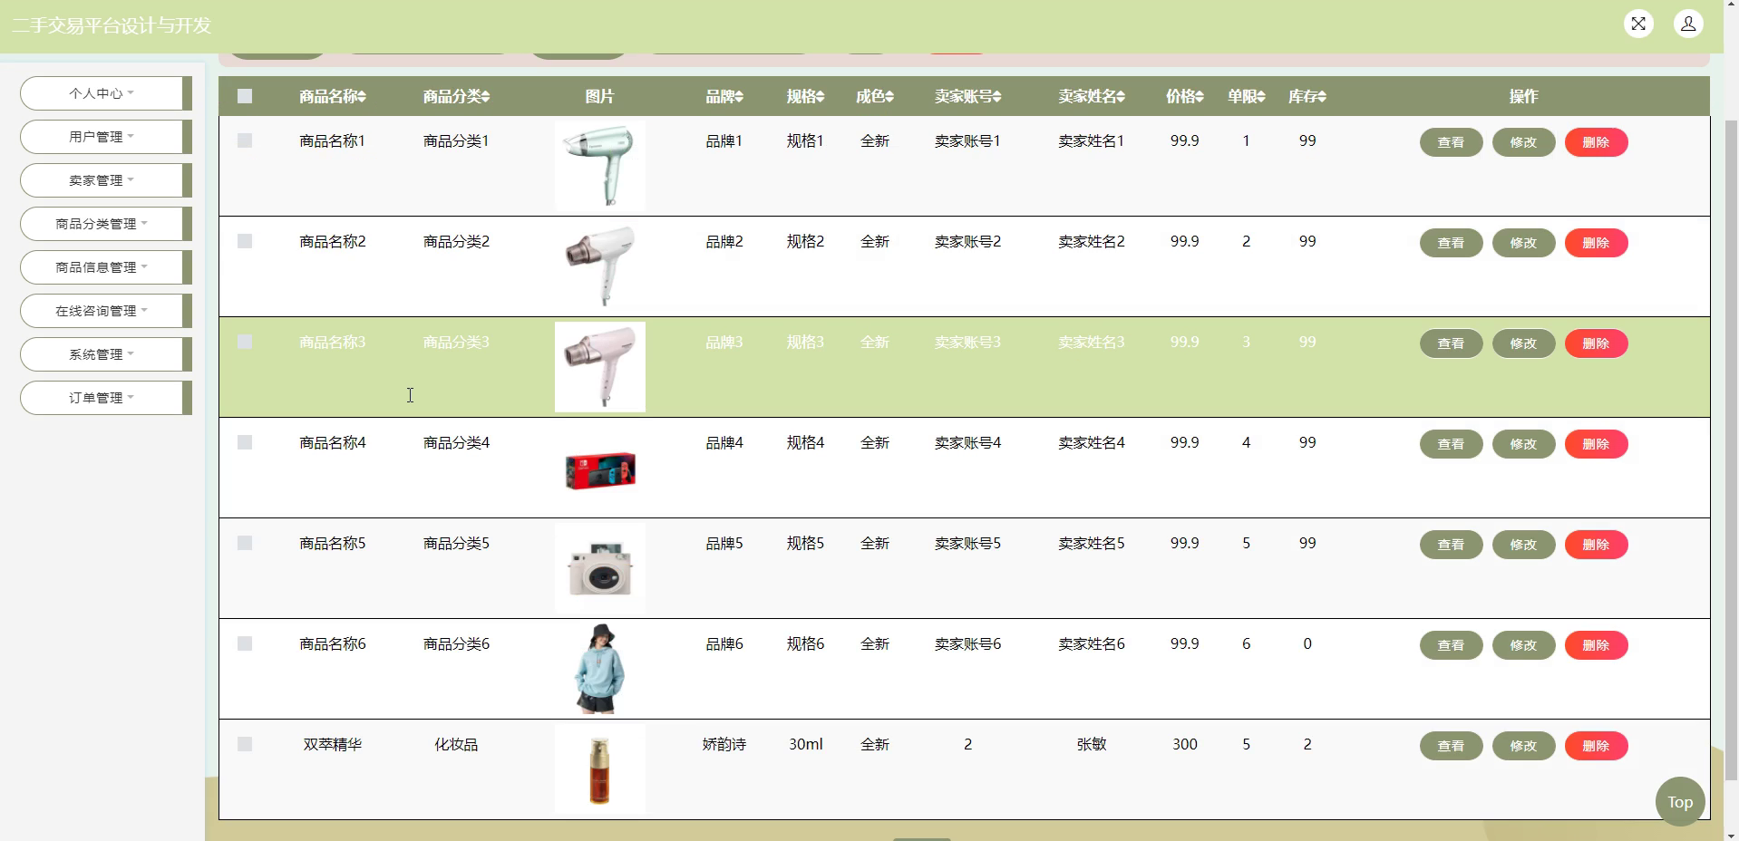Sort table by 卖家账号 column arrows

click(x=997, y=97)
